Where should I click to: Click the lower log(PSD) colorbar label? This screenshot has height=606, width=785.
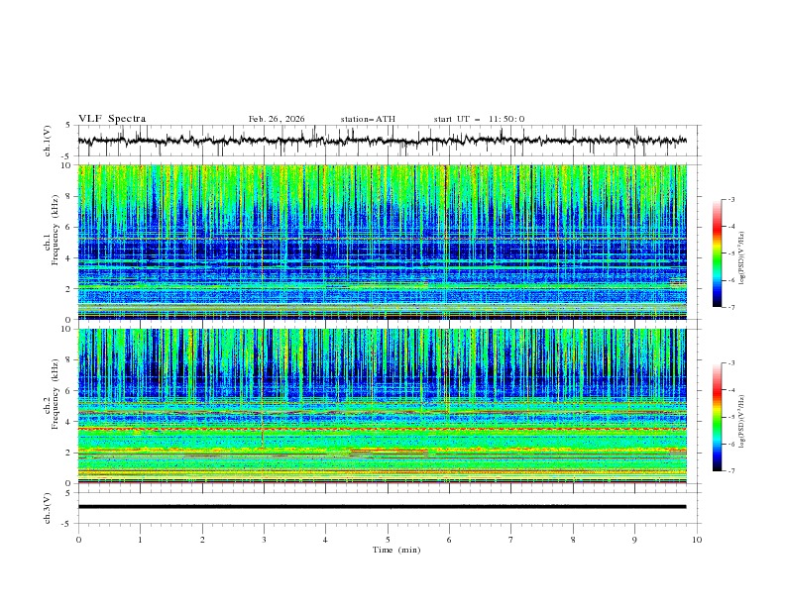741,422
